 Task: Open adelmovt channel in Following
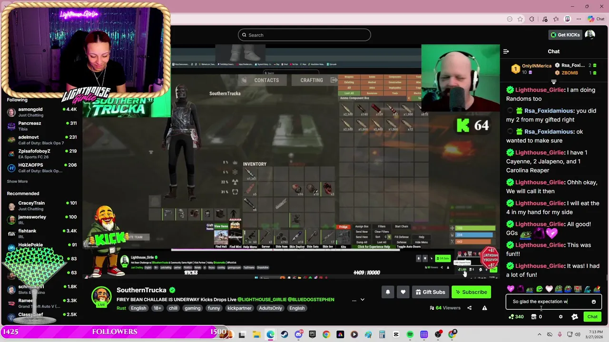click(42, 140)
